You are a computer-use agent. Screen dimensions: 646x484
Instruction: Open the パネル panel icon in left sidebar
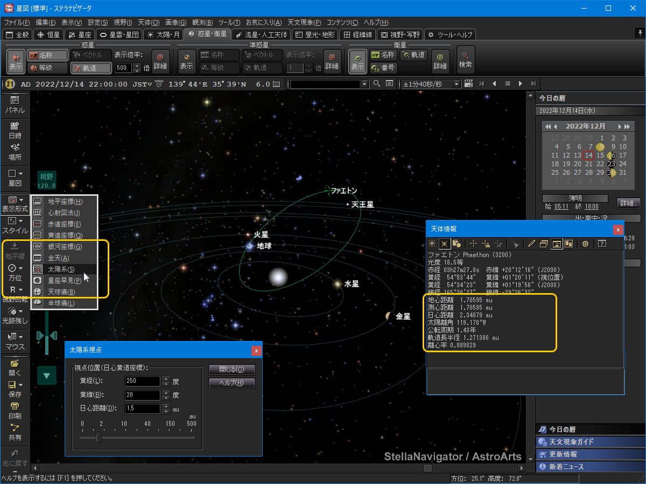15,101
